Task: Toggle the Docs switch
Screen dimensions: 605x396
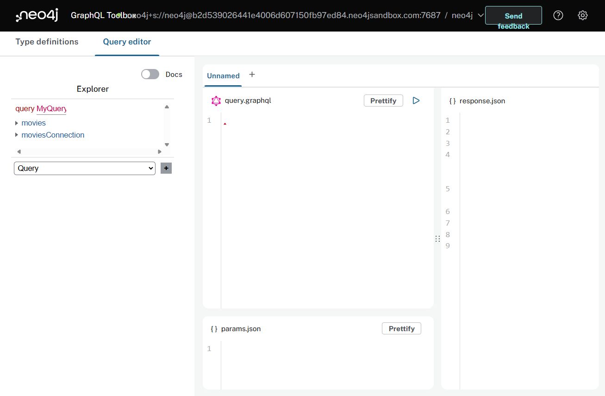Action: click(x=150, y=74)
